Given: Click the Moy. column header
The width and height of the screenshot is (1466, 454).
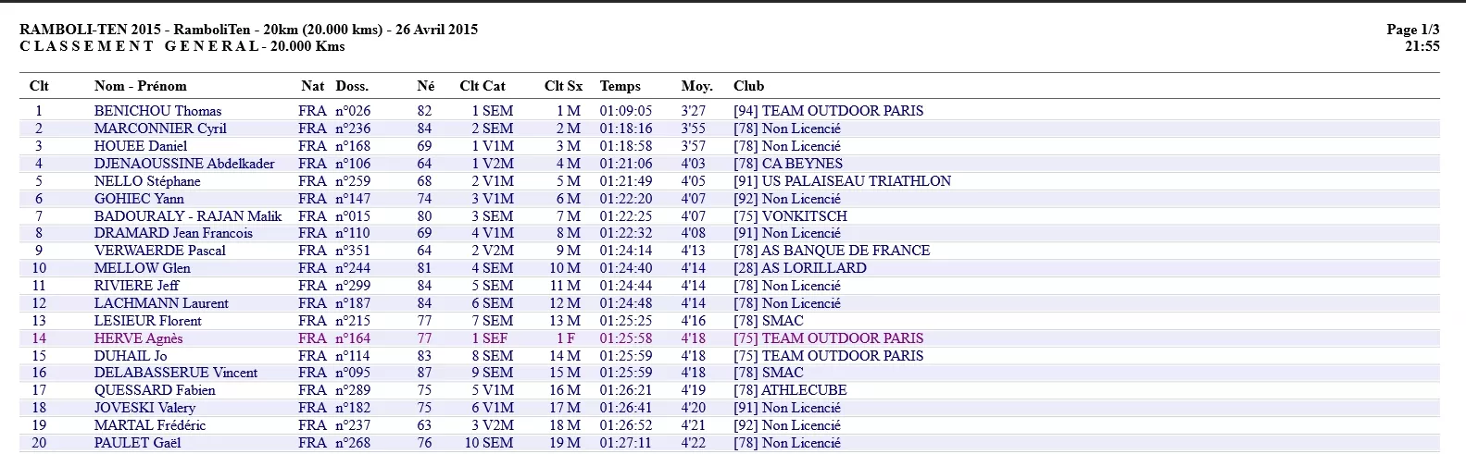Looking at the screenshot, I should [696, 86].
